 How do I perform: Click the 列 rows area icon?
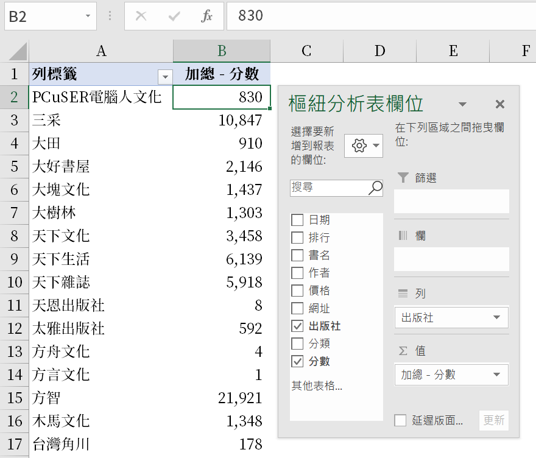click(403, 294)
